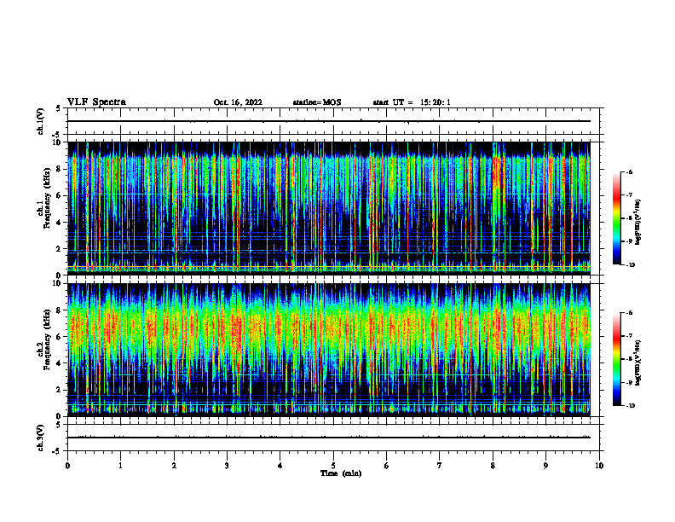
Task: Click the "-6" label on ch.1 color bar
Action: 629,172
